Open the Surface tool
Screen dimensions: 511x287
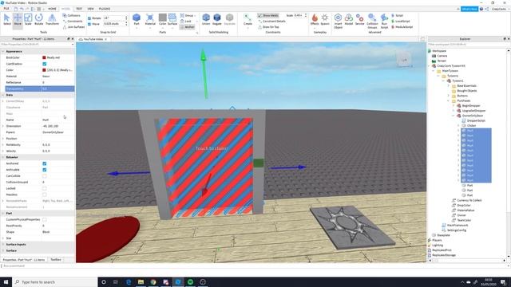[x=172, y=19]
